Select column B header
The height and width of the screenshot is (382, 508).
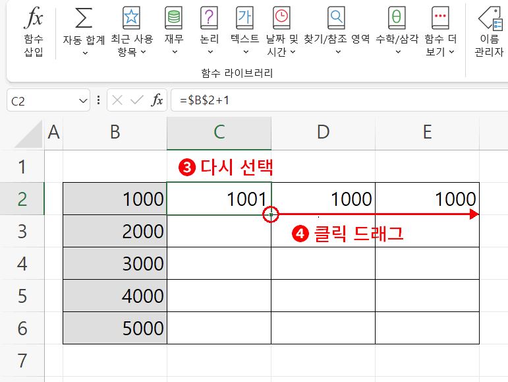(115, 133)
